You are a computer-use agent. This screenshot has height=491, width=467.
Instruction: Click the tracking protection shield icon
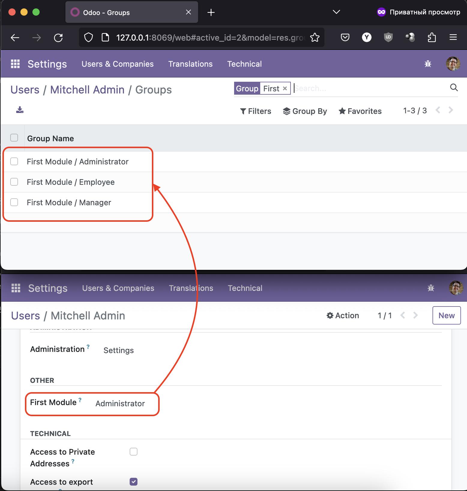pyautogui.click(x=89, y=38)
